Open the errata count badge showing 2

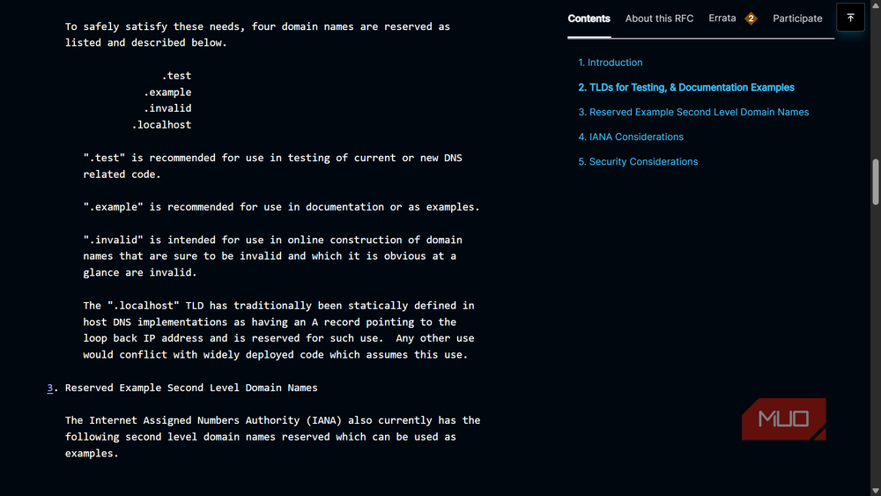751,19
